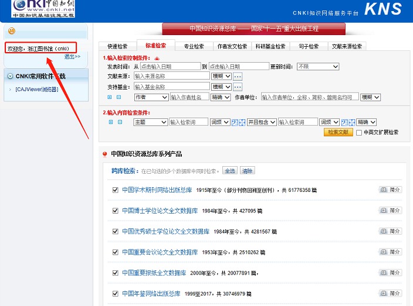Click 清除 to clear database selection

[248, 171]
